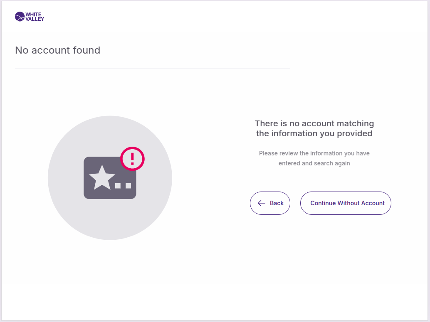Click the left arrow icon in Back button
Image resolution: width=430 pixels, height=322 pixels.
pyautogui.click(x=262, y=203)
